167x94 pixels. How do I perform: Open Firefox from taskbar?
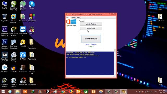click(70, 92)
